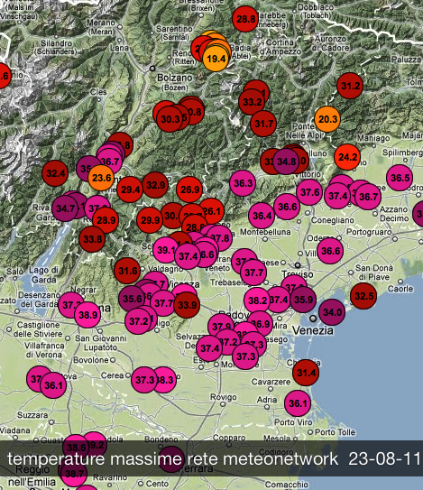Select the 24.2 red station marker
This screenshot has height=490, width=423.
347,157
